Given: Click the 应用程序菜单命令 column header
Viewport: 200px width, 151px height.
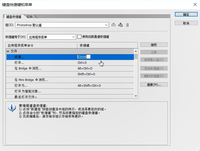Looking at the screenshot, I should pos(41,45).
